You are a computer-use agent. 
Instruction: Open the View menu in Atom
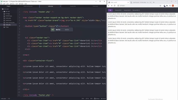pyautogui.click(x=8, y=4)
